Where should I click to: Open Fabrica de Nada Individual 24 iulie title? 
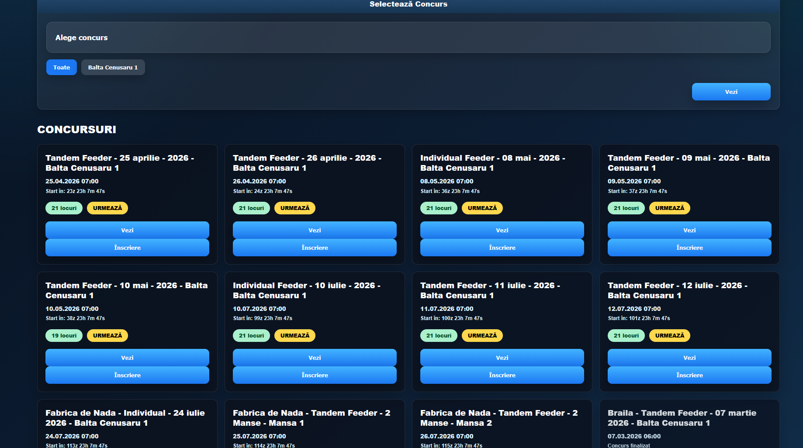pos(125,418)
